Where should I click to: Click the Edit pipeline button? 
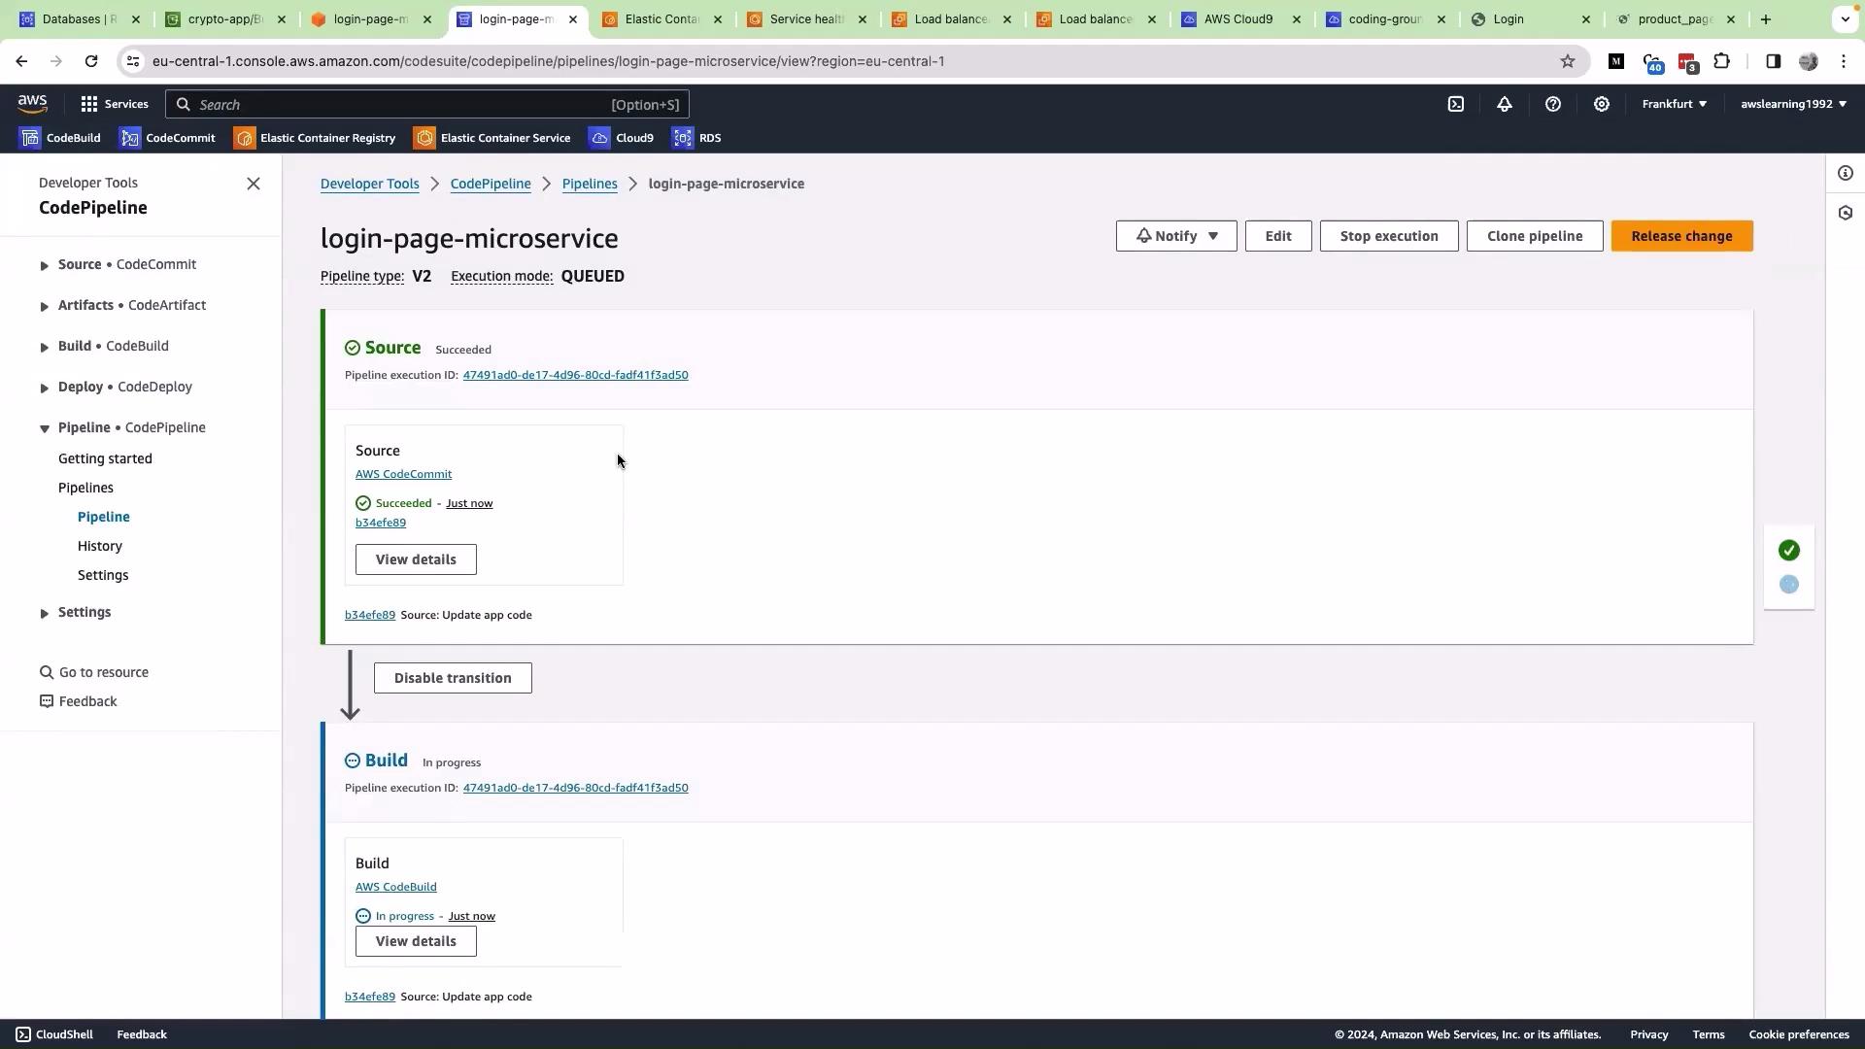[x=1278, y=236]
